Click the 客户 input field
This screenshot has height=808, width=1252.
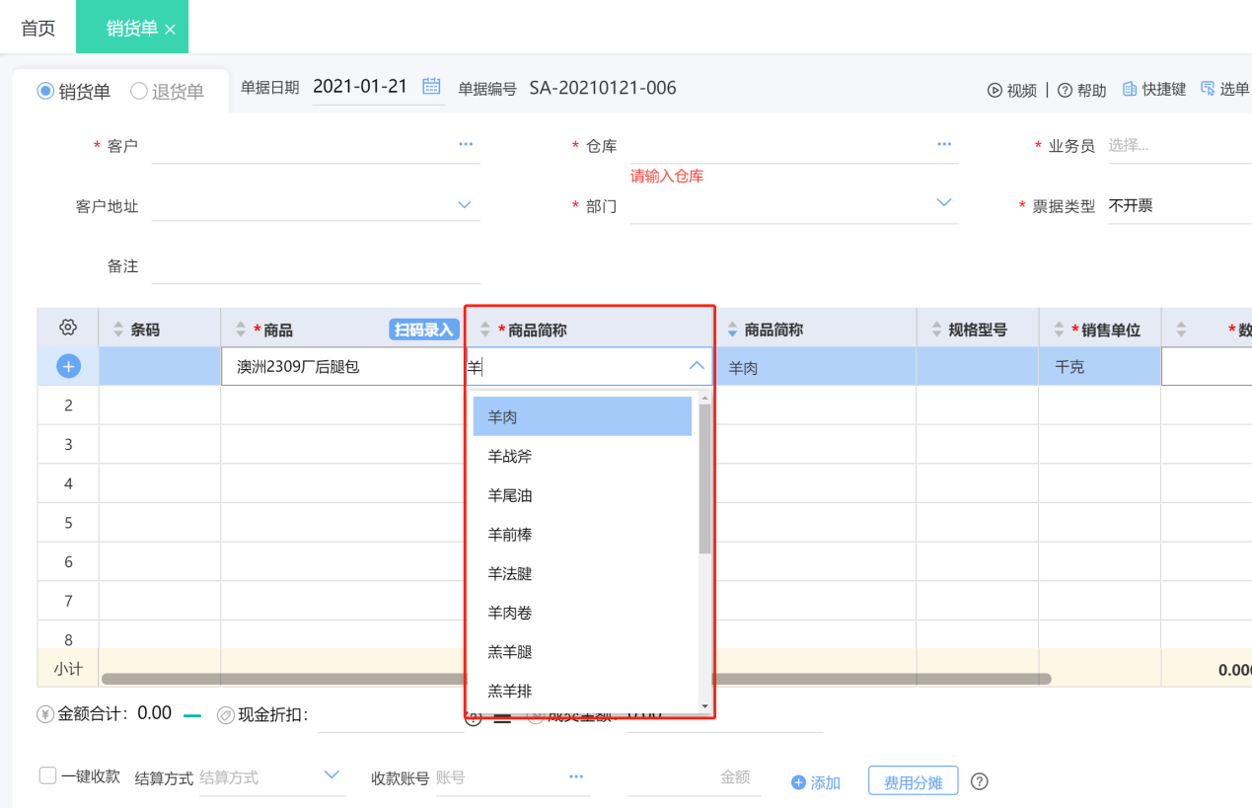tap(316, 145)
